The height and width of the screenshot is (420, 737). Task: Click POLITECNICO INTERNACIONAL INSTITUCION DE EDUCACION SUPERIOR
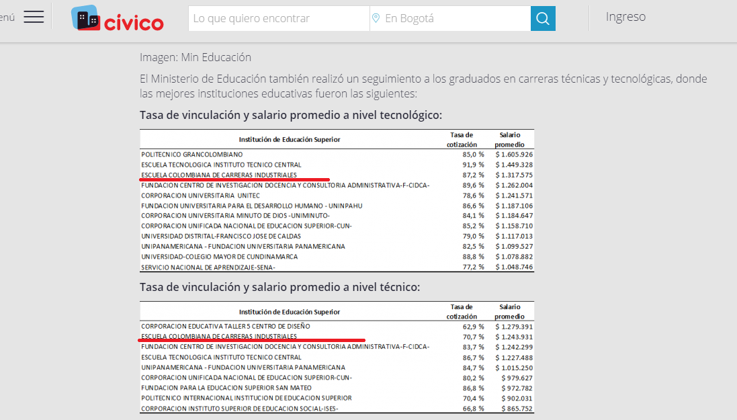(x=247, y=398)
